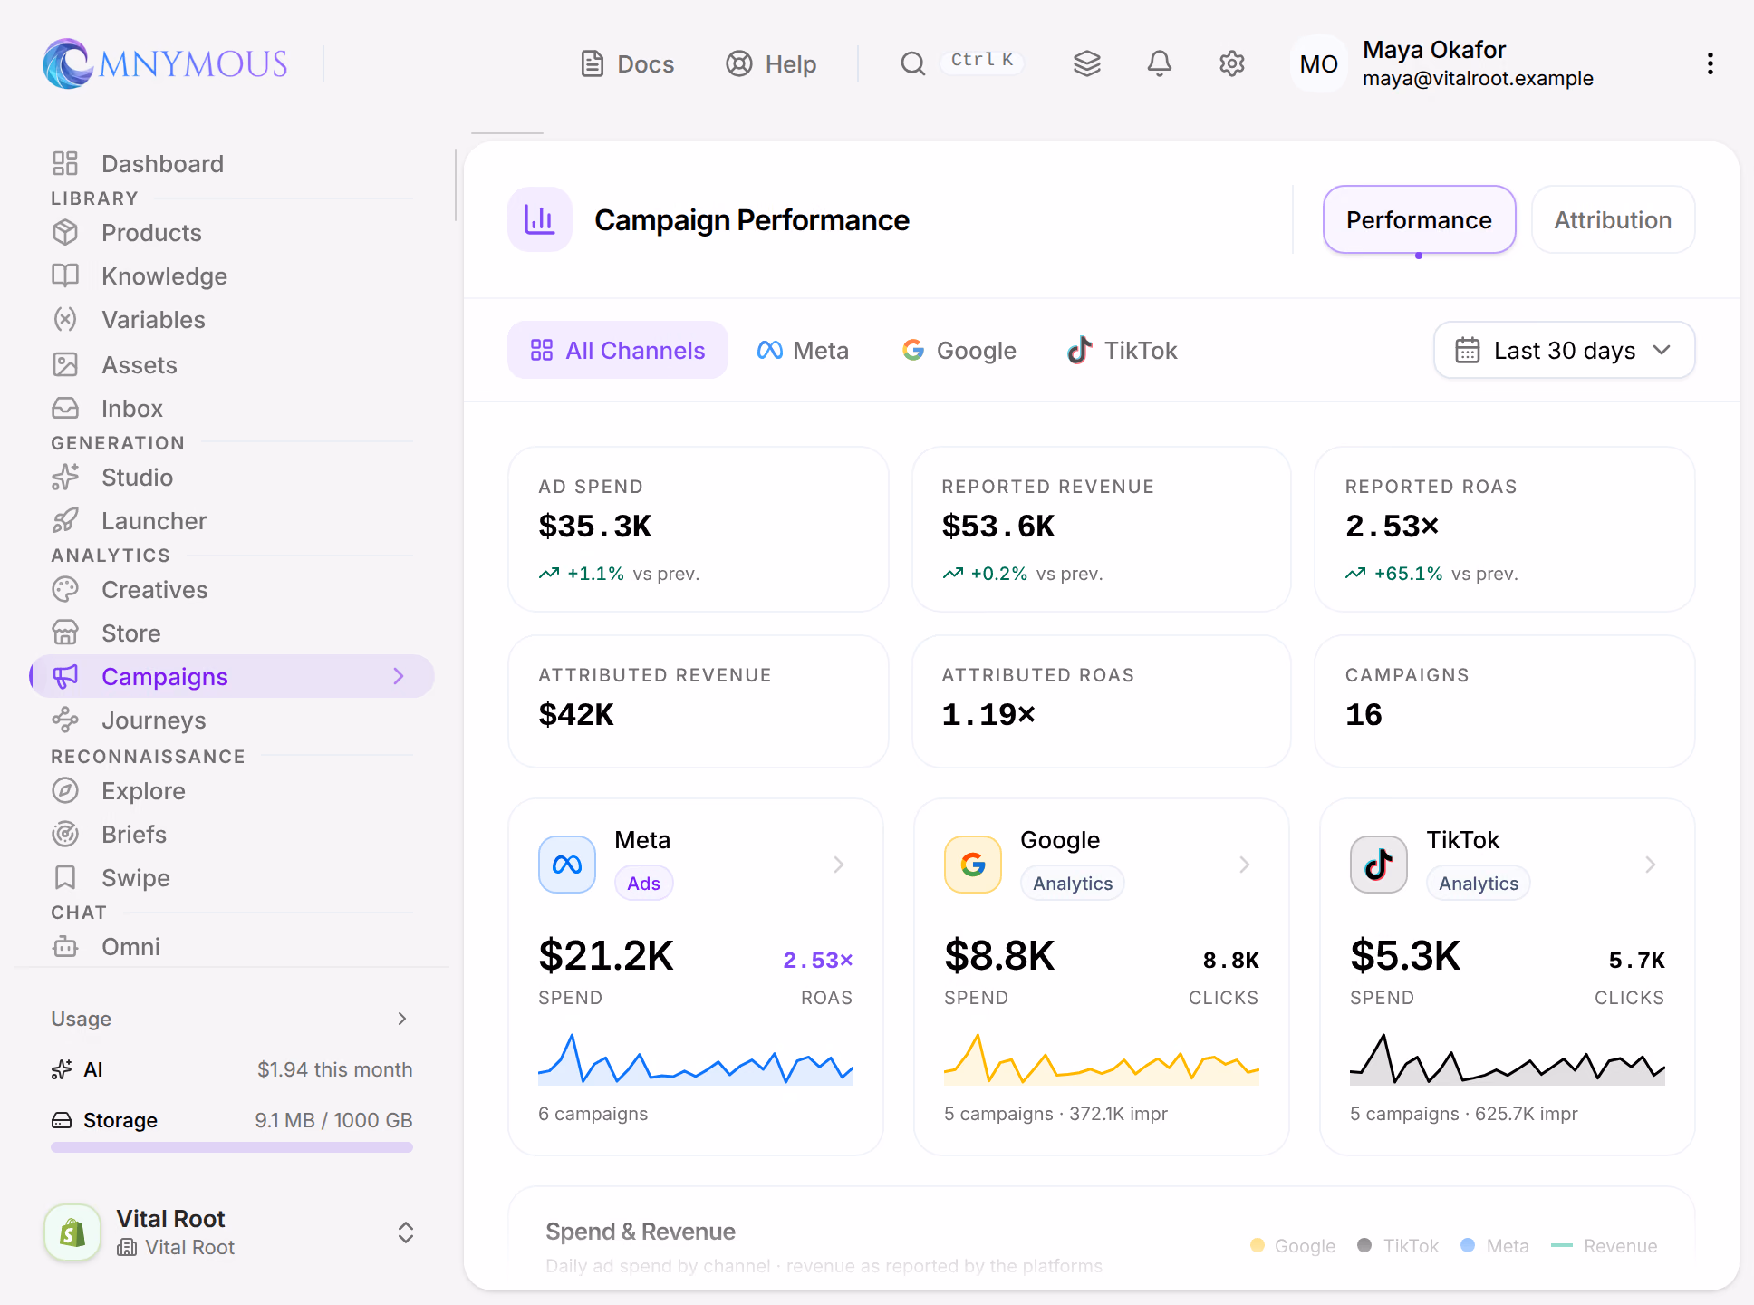Open Meta card details chevron
Viewport: 1754px width, 1305px height.
(x=839, y=865)
